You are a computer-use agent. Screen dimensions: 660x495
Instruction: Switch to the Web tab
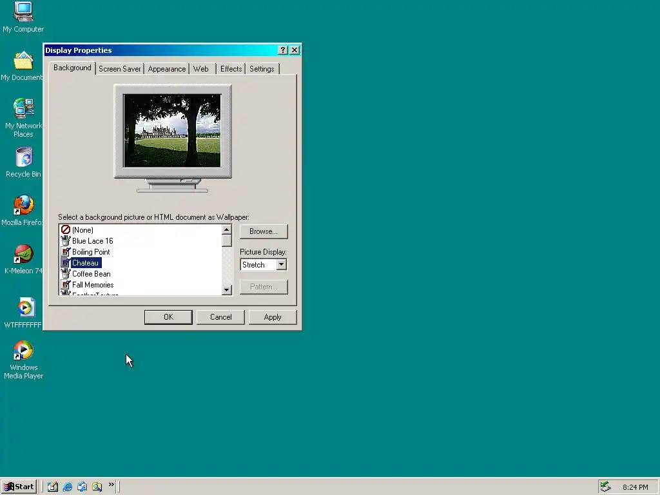tap(201, 68)
